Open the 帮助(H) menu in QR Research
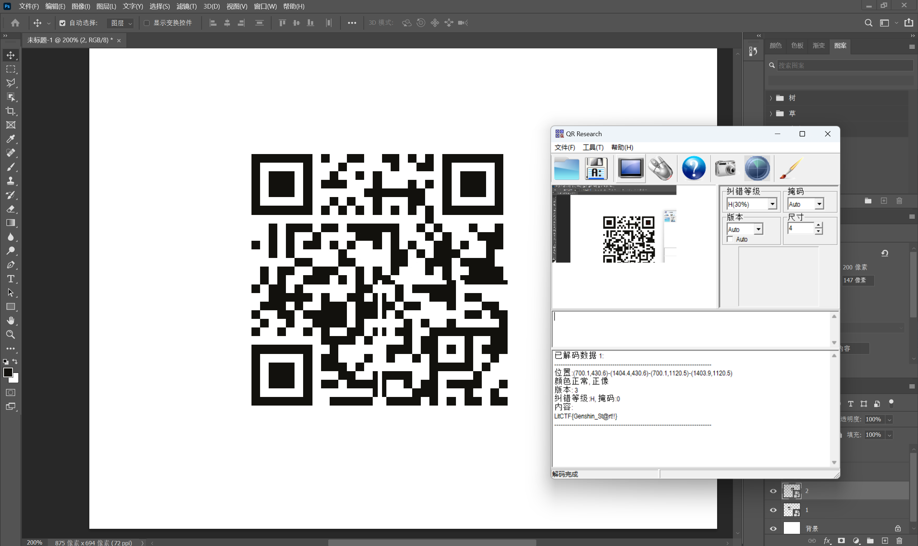Viewport: 918px width, 546px height. click(622, 147)
